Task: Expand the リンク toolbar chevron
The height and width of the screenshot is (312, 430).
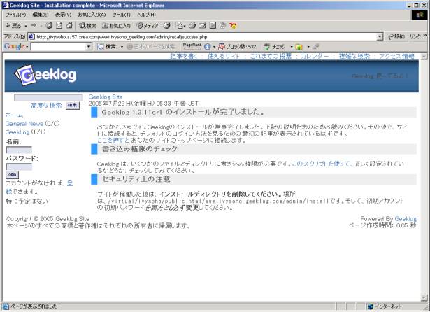Action: click(x=425, y=36)
